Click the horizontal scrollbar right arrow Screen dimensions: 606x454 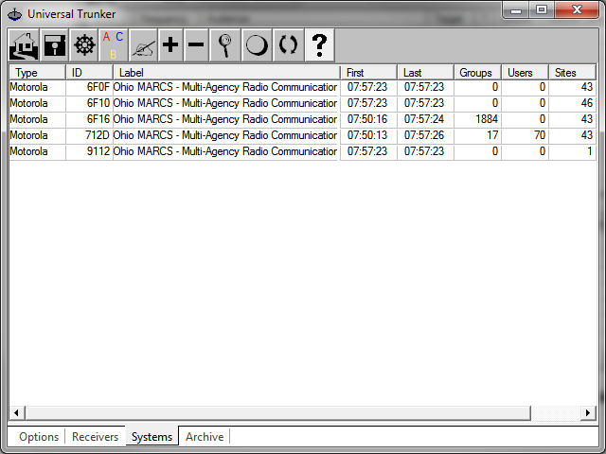588,413
